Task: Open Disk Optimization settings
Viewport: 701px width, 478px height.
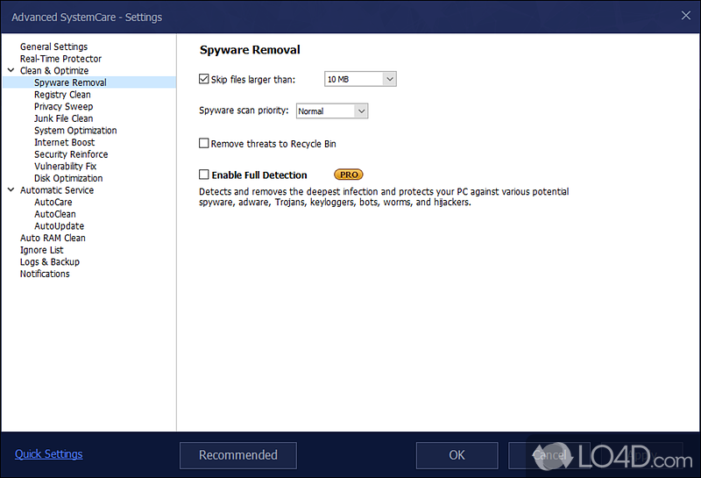Action: pos(68,178)
